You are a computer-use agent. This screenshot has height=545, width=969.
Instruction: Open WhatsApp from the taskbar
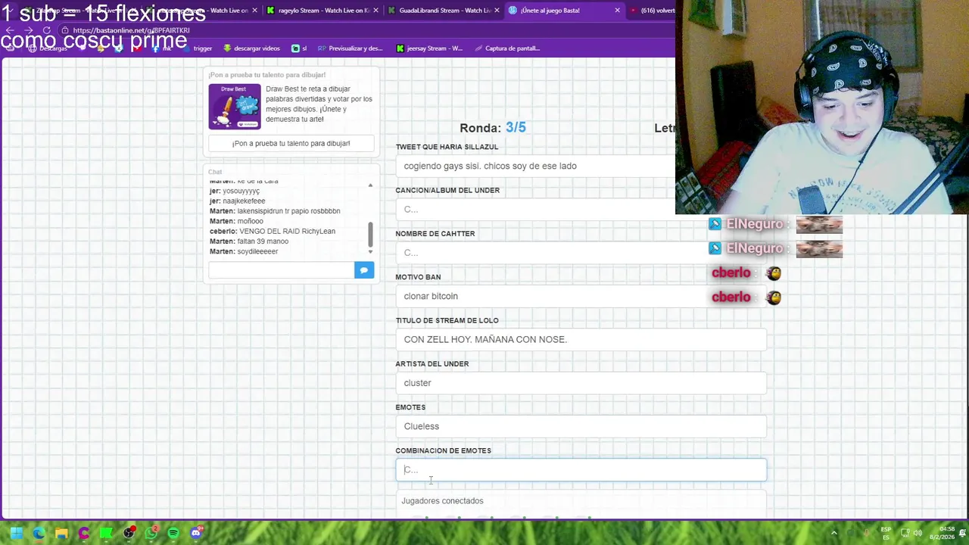pos(151,533)
